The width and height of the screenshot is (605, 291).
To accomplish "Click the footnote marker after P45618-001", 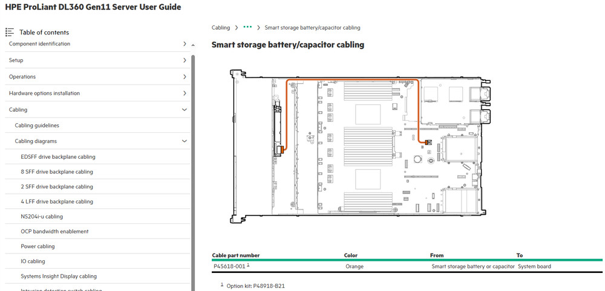I will point(248,265).
